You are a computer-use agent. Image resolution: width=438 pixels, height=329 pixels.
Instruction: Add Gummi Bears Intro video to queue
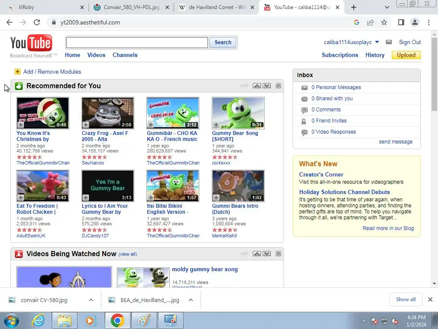[216, 197]
